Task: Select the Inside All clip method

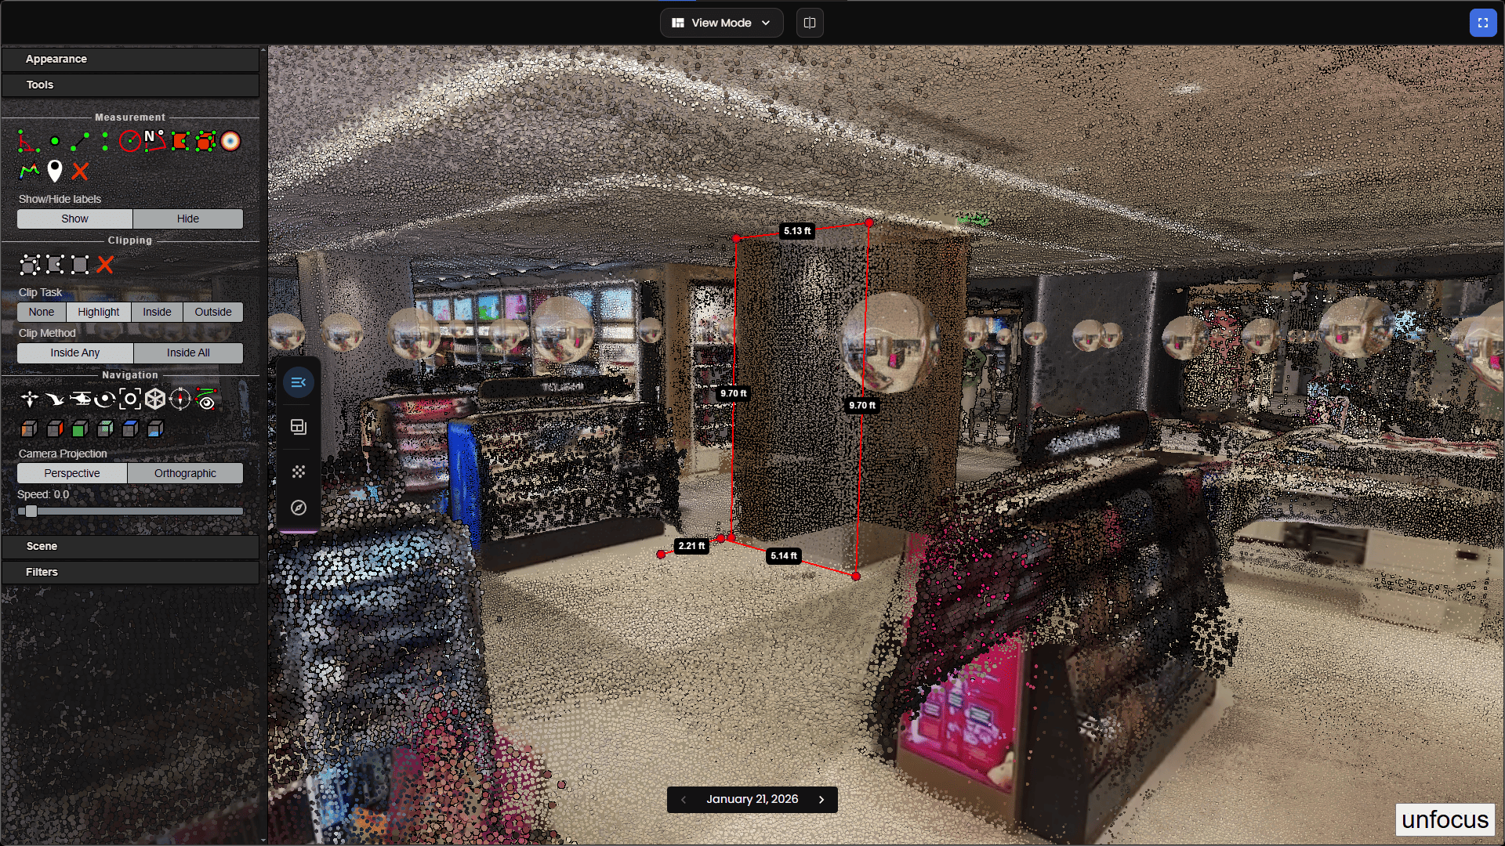Action: [x=188, y=353]
